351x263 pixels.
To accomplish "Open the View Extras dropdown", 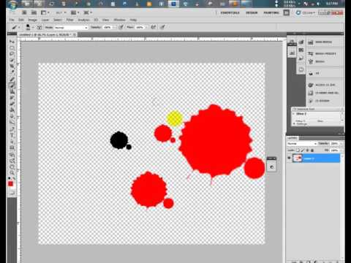I will click(x=45, y=12).
